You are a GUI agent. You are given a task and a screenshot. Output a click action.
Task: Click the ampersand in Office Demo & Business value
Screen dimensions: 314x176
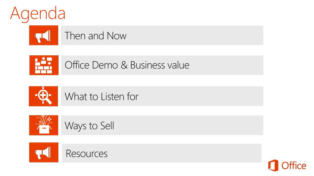point(124,65)
